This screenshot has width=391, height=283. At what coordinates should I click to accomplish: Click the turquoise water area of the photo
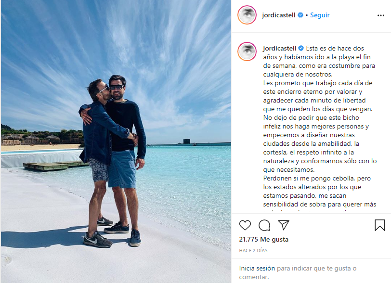(x=184, y=175)
